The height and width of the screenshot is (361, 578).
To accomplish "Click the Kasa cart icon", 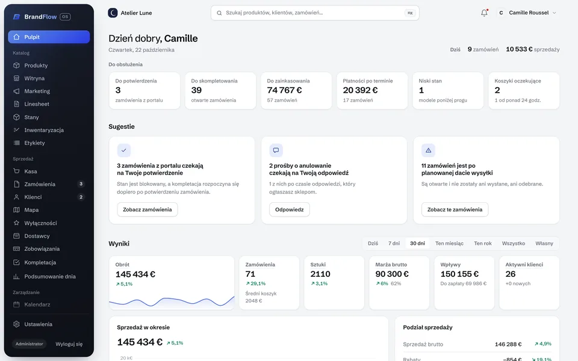I will tap(16, 171).
